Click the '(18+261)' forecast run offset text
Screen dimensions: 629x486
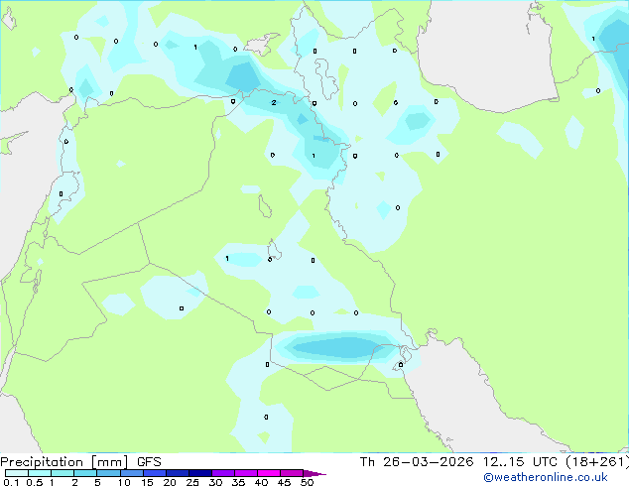click(x=597, y=462)
